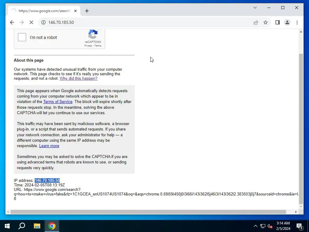Click the scroll left arrow button
Image resolution: width=309 pixels, height=232 pixels.
click(x=8, y=212)
